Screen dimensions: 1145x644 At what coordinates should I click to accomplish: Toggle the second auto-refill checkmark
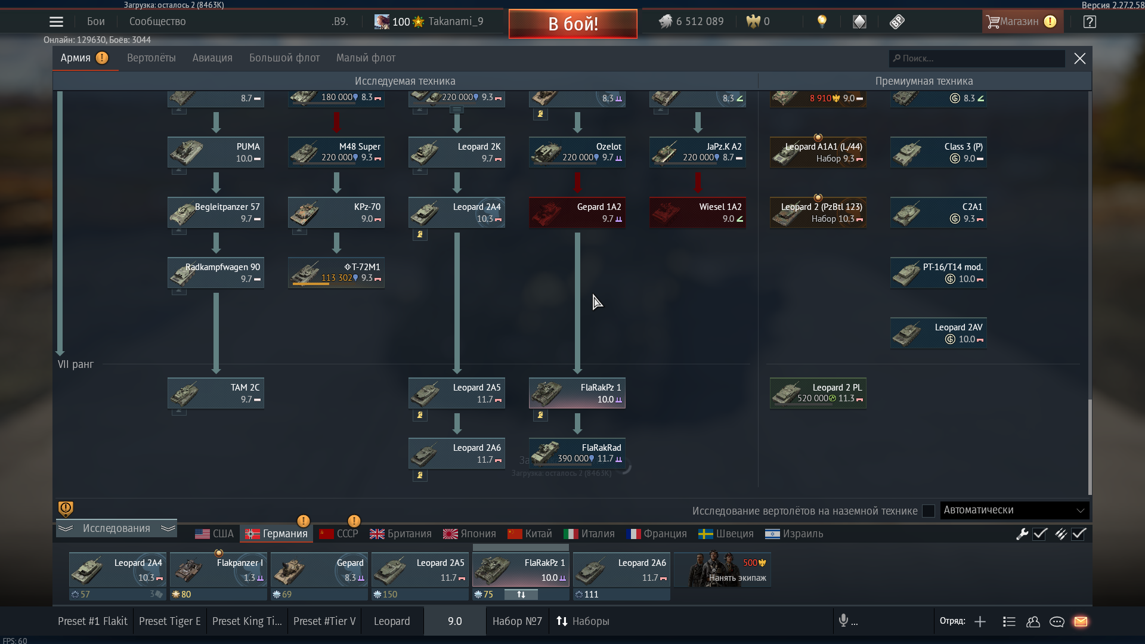click(x=1079, y=534)
